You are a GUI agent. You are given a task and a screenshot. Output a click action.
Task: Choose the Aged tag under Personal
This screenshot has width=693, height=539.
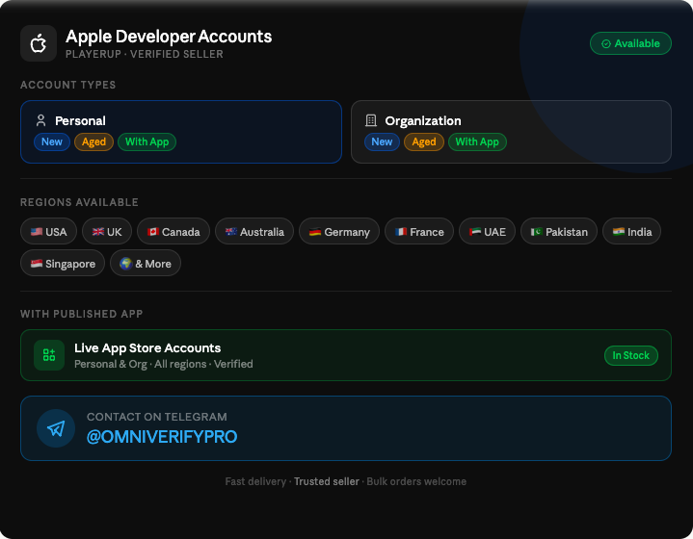[x=93, y=141]
